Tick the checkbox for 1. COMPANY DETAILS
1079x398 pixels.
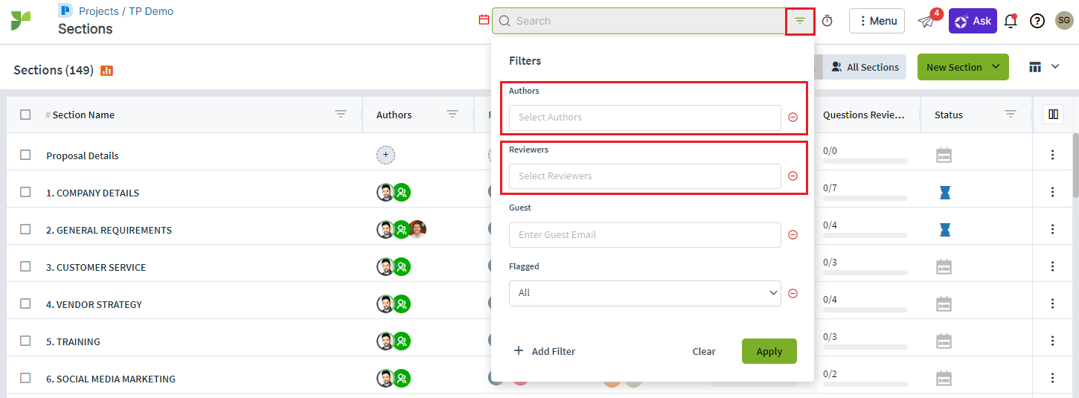click(25, 192)
